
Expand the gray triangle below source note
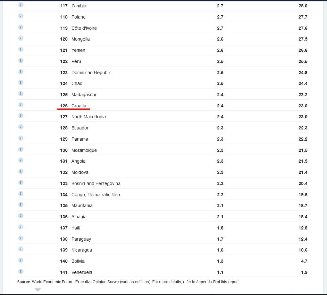38,290
